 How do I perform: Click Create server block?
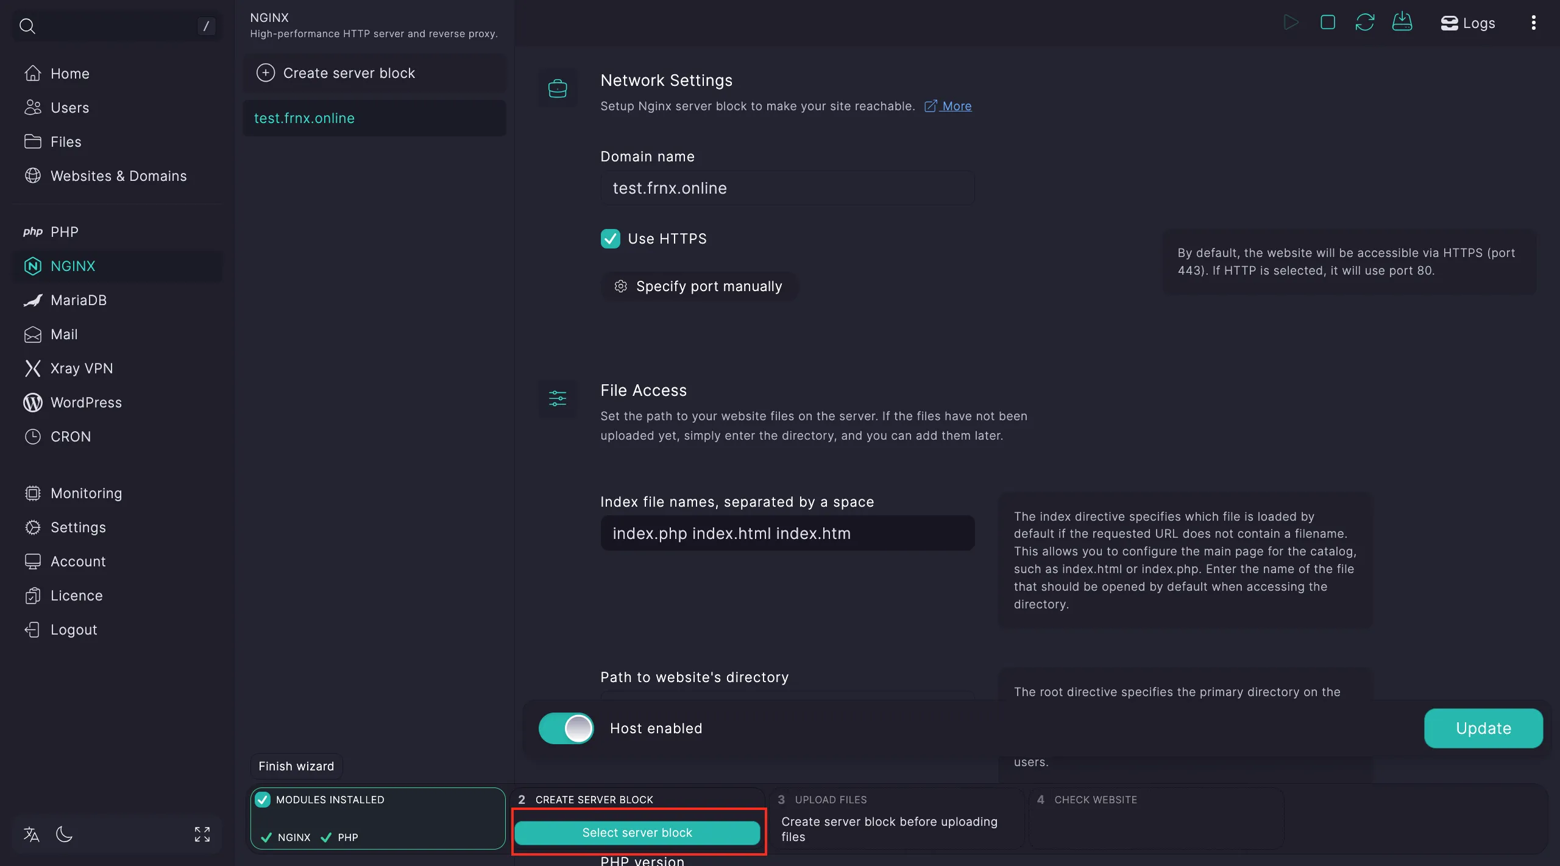click(x=374, y=73)
